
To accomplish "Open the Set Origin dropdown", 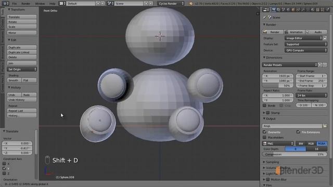I will tap(22, 69).
